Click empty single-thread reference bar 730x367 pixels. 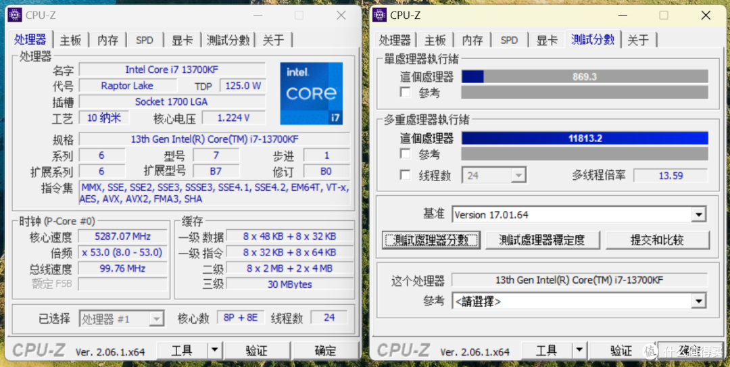[585, 92]
